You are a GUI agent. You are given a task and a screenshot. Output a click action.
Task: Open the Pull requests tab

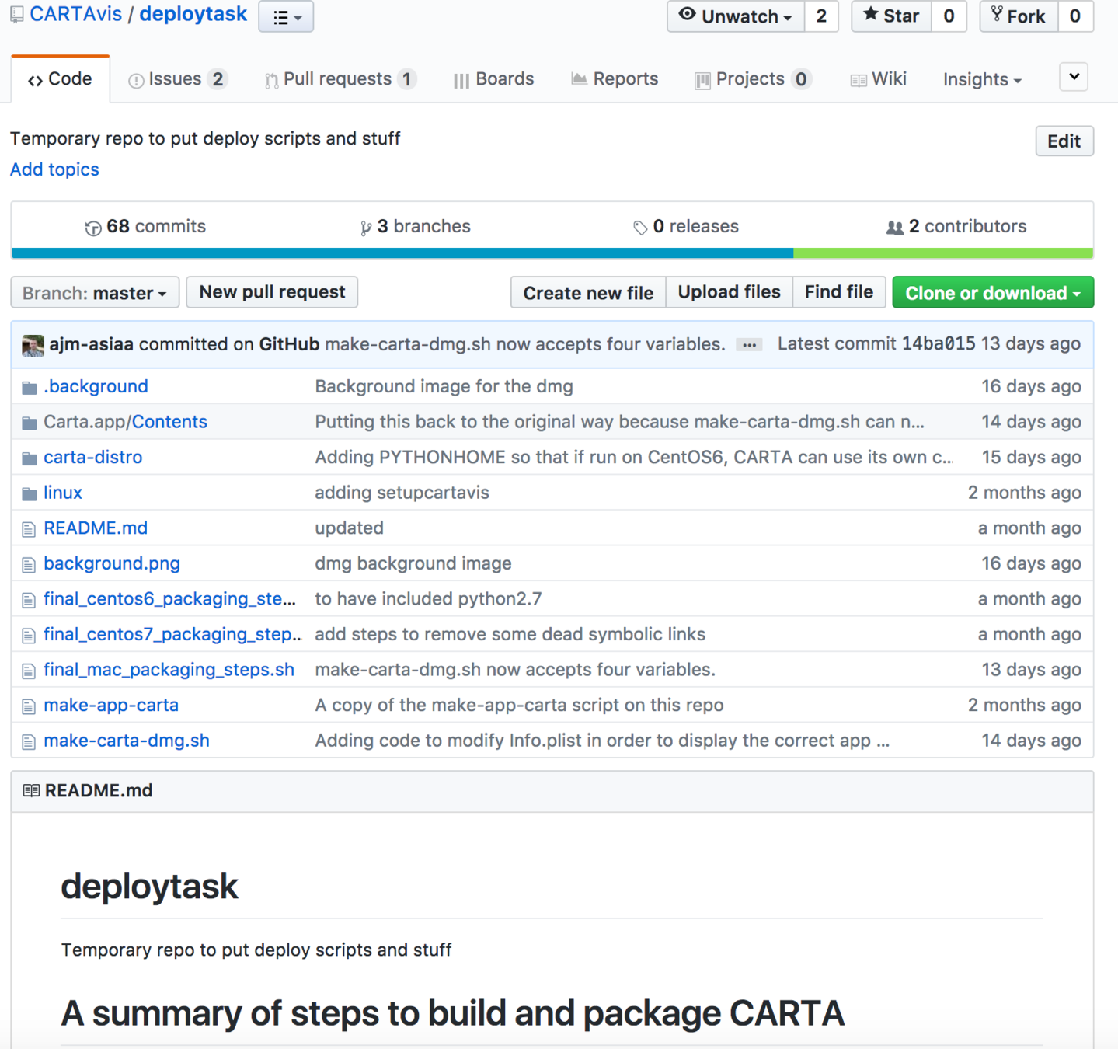(340, 79)
